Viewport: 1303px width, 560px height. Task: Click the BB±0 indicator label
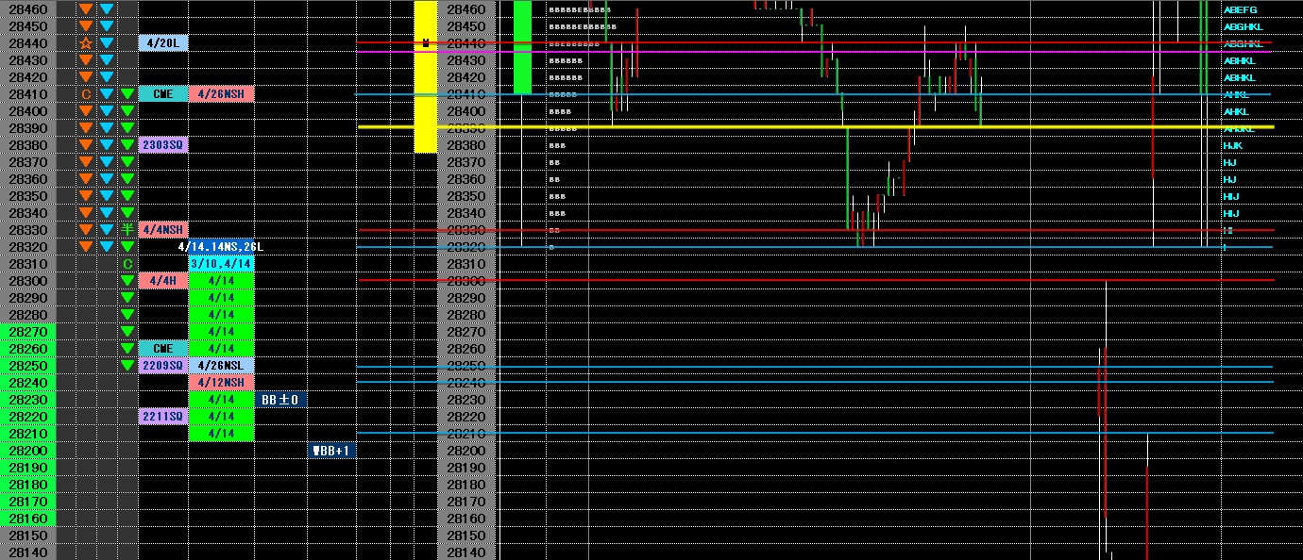click(280, 400)
